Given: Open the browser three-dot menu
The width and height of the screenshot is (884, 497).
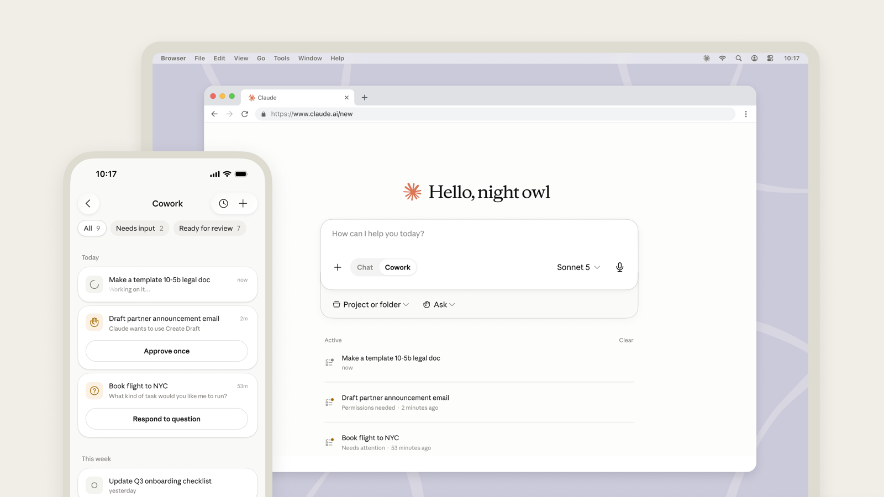Looking at the screenshot, I should point(746,114).
